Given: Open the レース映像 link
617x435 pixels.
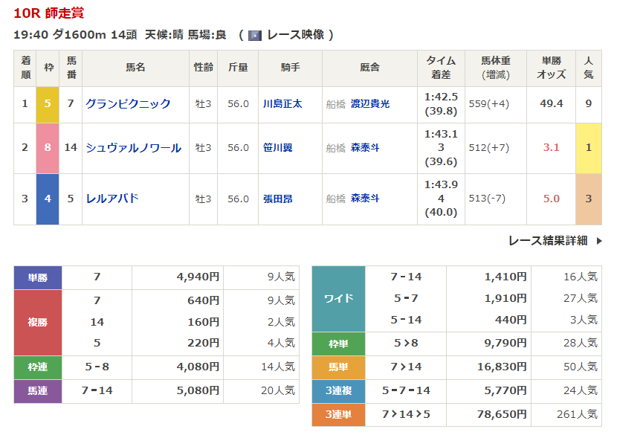Looking at the screenshot, I should coord(295,35).
